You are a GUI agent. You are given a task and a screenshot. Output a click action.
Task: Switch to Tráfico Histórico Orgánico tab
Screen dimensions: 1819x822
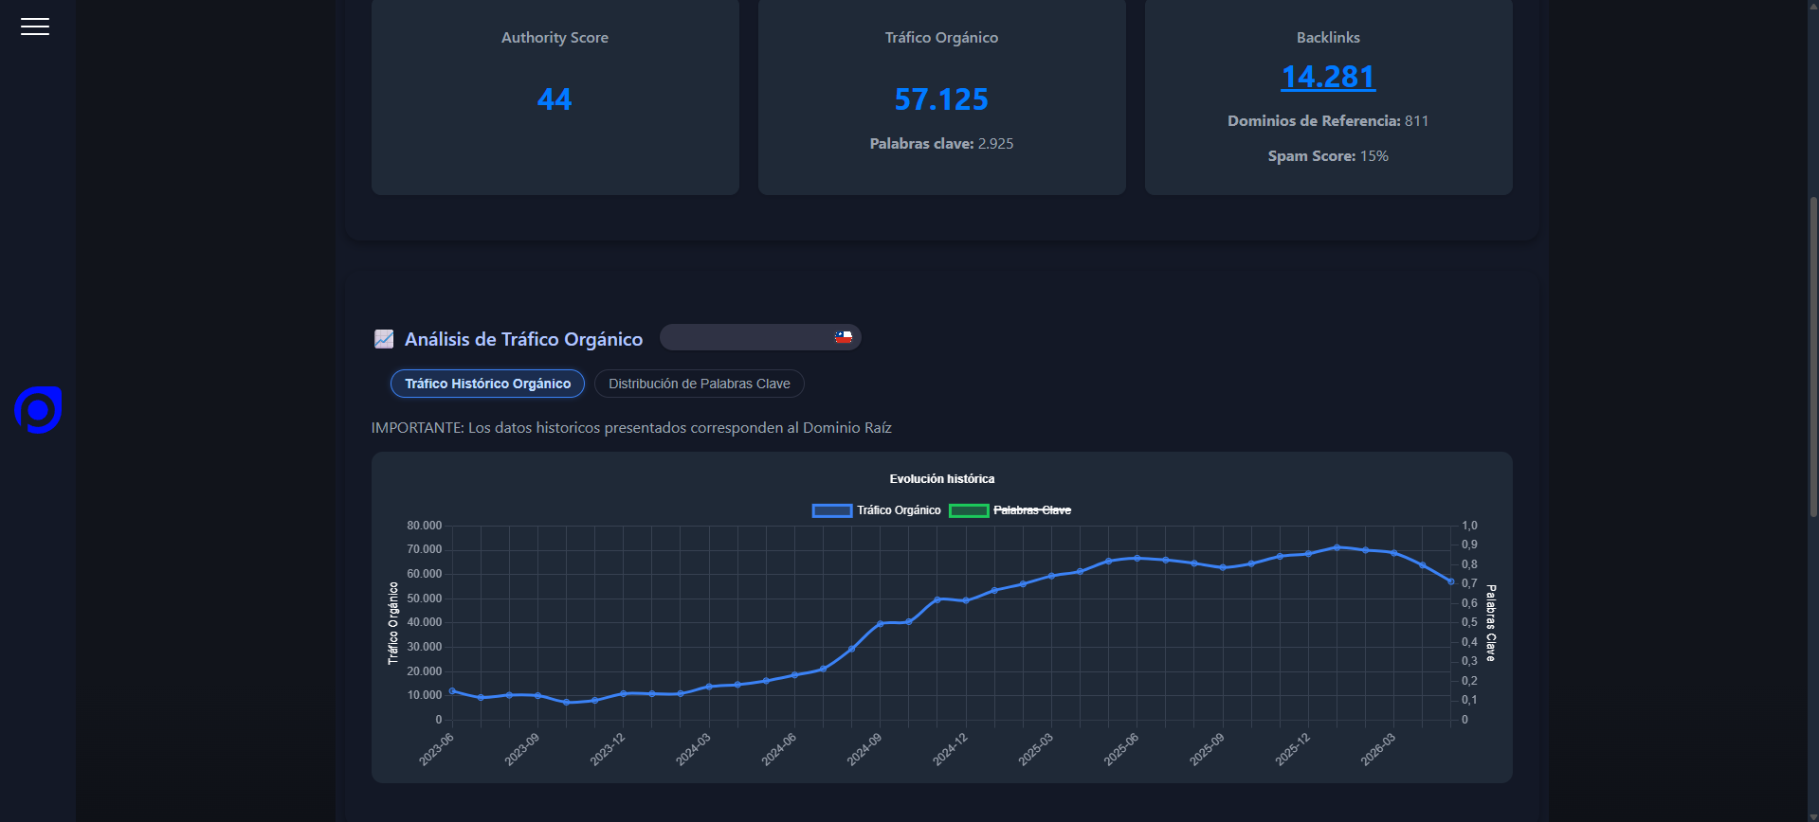click(x=487, y=384)
